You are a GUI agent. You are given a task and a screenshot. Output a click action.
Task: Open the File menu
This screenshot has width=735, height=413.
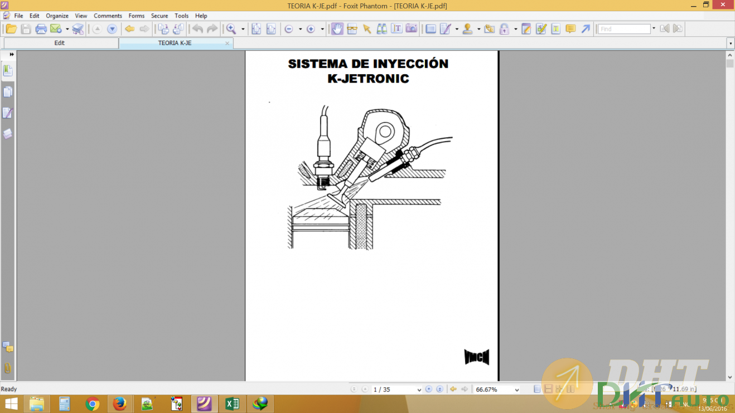coord(18,16)
